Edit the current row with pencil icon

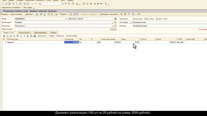[11, 36]
